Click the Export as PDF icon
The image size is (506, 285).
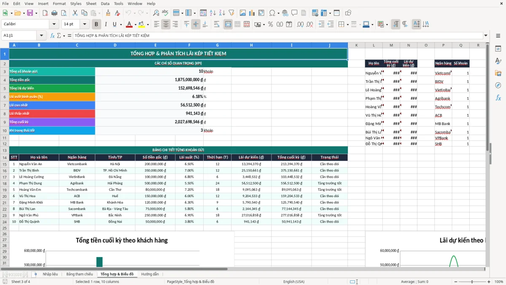tap(45, 13)
